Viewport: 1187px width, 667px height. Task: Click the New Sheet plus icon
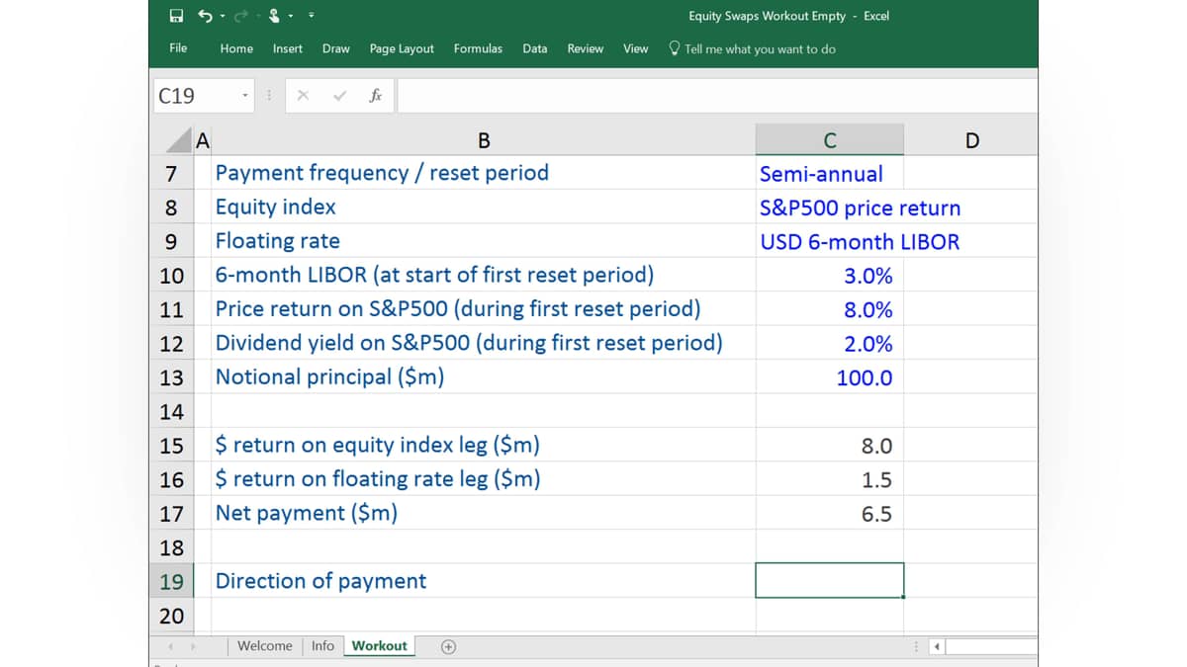(x=448, y=646)
